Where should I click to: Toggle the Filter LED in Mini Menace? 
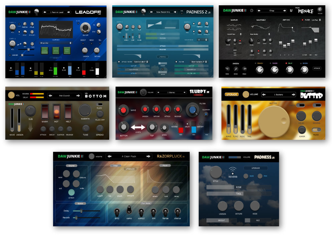tap(302, 20)
